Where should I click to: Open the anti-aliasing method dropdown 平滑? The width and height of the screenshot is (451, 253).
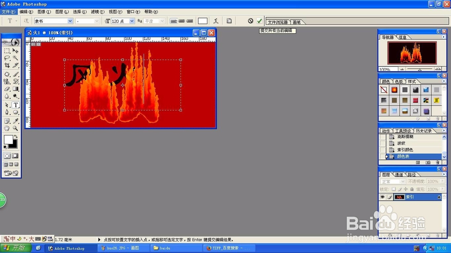tap(162, 21)
